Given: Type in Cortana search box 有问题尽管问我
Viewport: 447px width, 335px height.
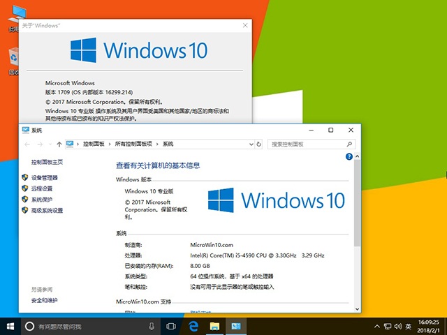Looking at the screenshot, I should (91, 327).
